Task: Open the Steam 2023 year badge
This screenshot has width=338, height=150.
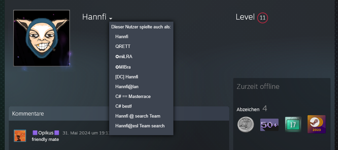Action: (x=316, y=124)
